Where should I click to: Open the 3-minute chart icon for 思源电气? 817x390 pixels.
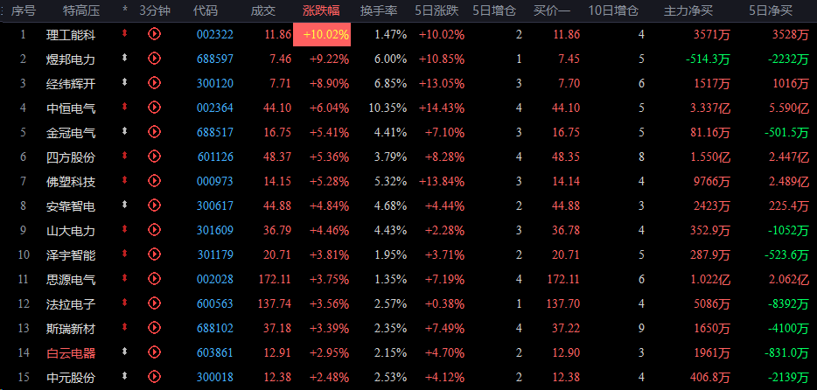(x=154, y=279)
